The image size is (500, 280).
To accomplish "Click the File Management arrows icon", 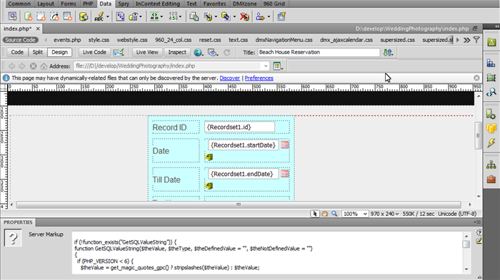I will click(388, 53).
